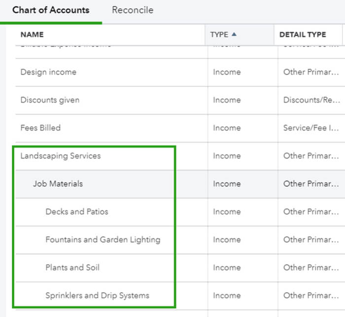Click detail type in Job Materials row

point(311,184)
